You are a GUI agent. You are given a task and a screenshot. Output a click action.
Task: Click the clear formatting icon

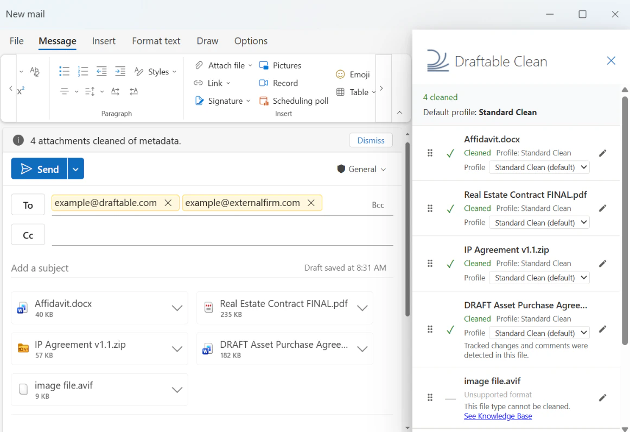[x=35, y=72]
